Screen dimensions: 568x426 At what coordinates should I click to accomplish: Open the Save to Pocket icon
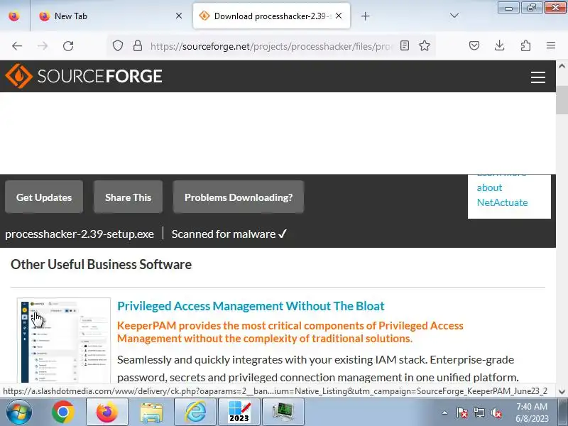click(x=474, y=45)
